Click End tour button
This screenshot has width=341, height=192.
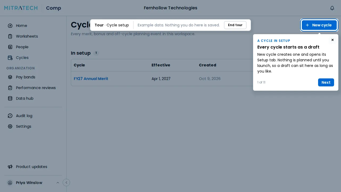pyautogui.click(x=235, y=25)
